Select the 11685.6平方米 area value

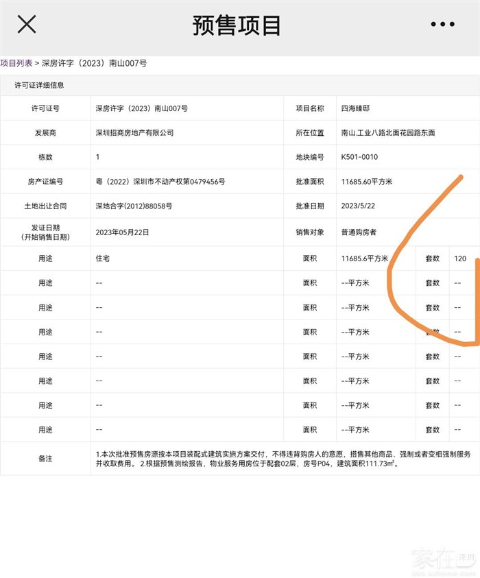(x=365, y=258)
